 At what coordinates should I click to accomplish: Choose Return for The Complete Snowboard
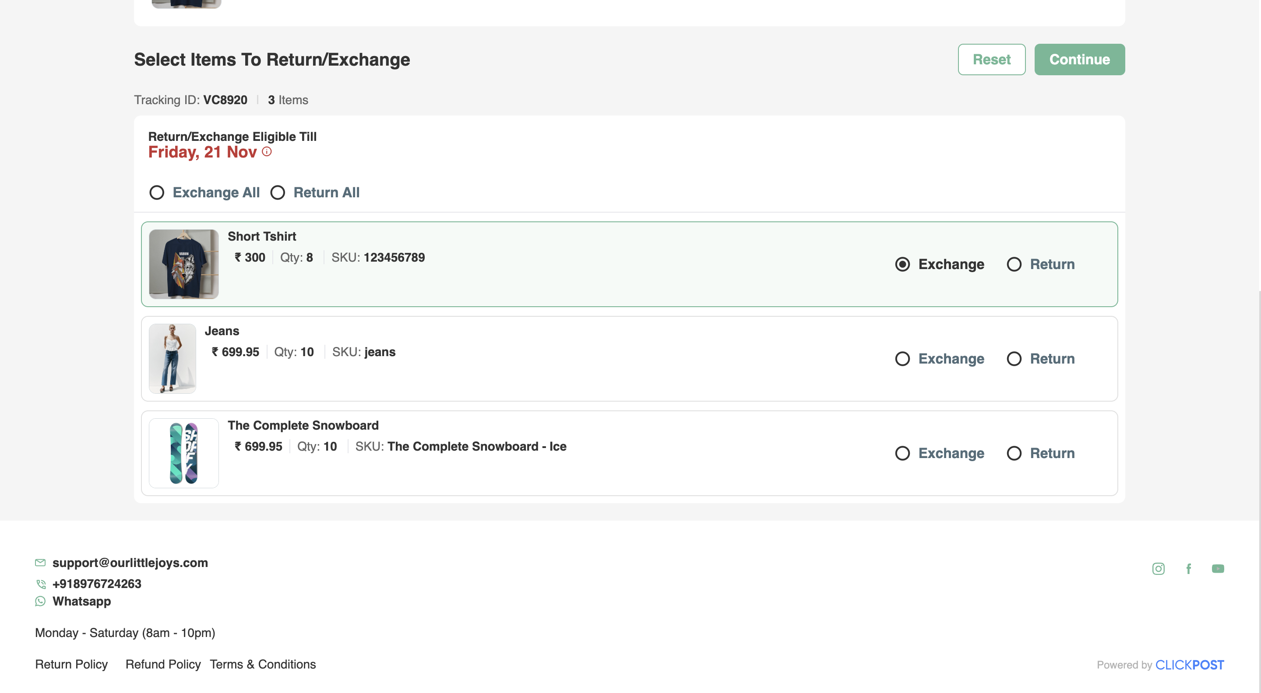click(1014, 453)
